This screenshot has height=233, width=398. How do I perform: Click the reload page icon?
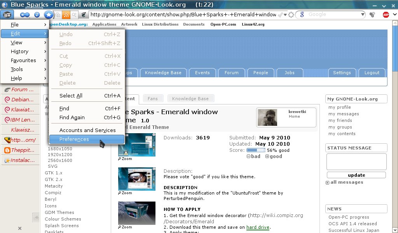click(x=37, y=15)
